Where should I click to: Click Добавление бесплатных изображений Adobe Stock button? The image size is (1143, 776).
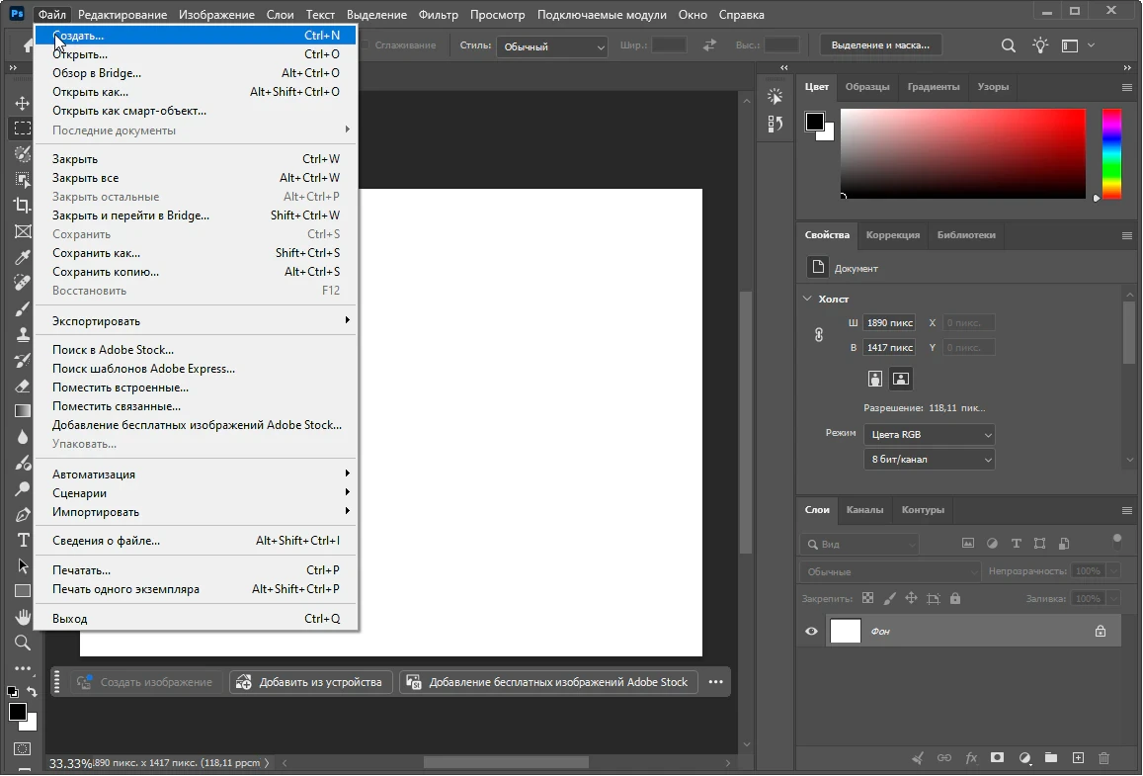pyautogui.click(x=549, y=682)
